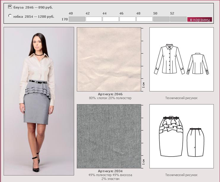Choose the size 44 quantity field
220x182 pixels.
tap(111, 19)
